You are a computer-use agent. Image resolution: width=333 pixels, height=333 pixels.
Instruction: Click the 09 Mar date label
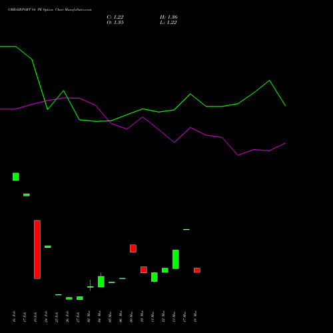point(131,316)
